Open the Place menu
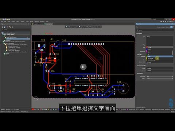Image resolution: width=175 pixels, height=131 pixels. click(x=18, y=21)
